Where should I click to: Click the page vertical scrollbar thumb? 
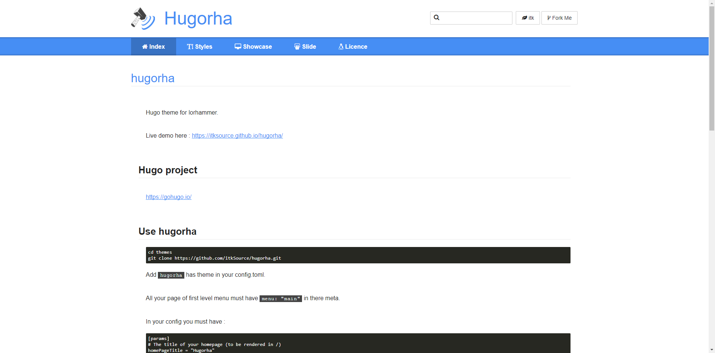click(712, 68)
